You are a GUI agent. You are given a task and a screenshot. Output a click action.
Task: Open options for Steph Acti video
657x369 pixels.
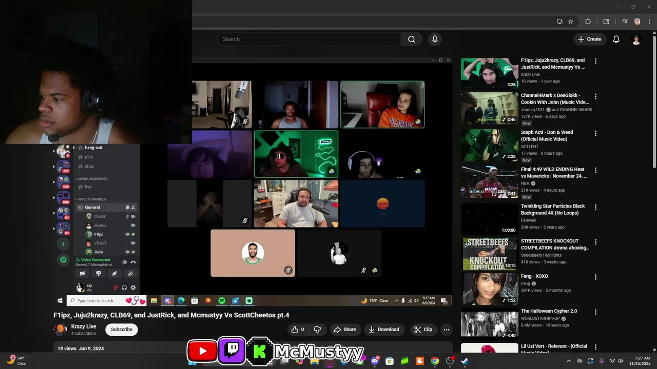(595, 133)
